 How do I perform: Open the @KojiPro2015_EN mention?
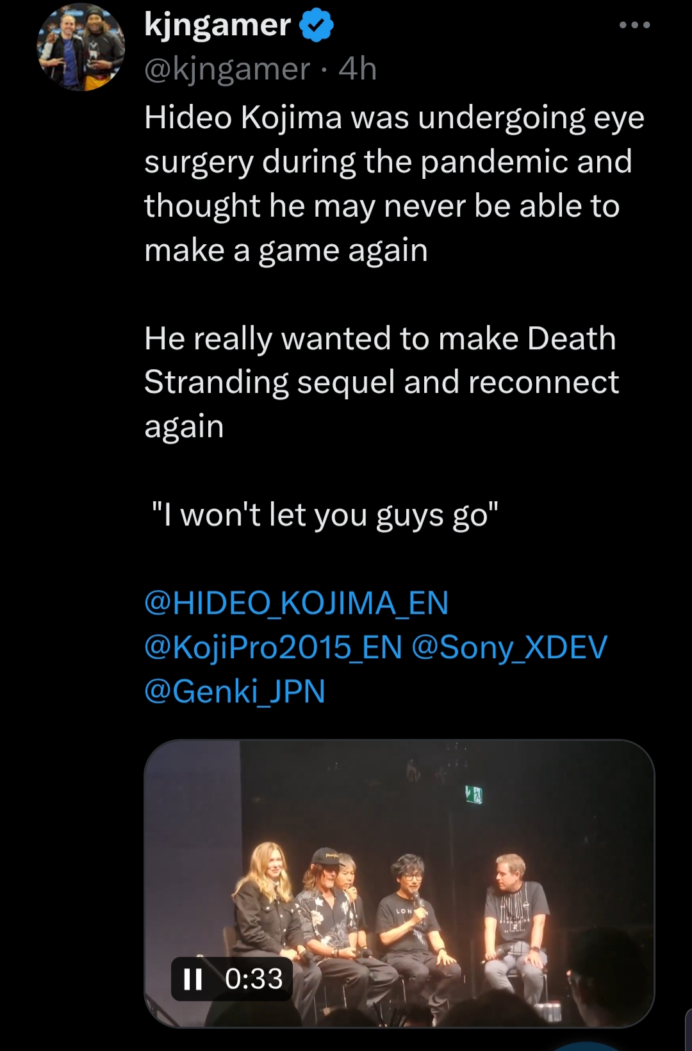pos(274,647)
